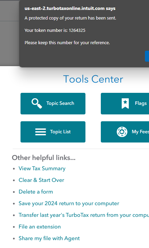
Task: Select the Clear & Start Over link
Action: pyautogui.click(x=41, y=180)
